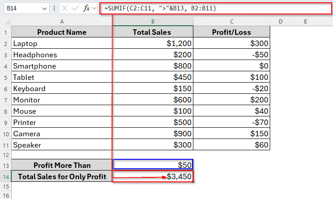Image resolution: width=333 pixels, height=199 pixels.
Task: Click the Total Sales header cell
Action: (153, 32)
